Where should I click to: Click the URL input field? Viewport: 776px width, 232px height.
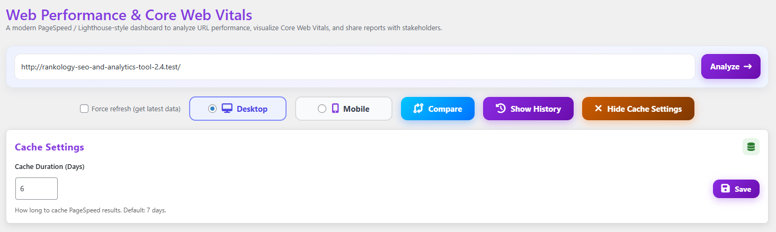coord(354,67)
